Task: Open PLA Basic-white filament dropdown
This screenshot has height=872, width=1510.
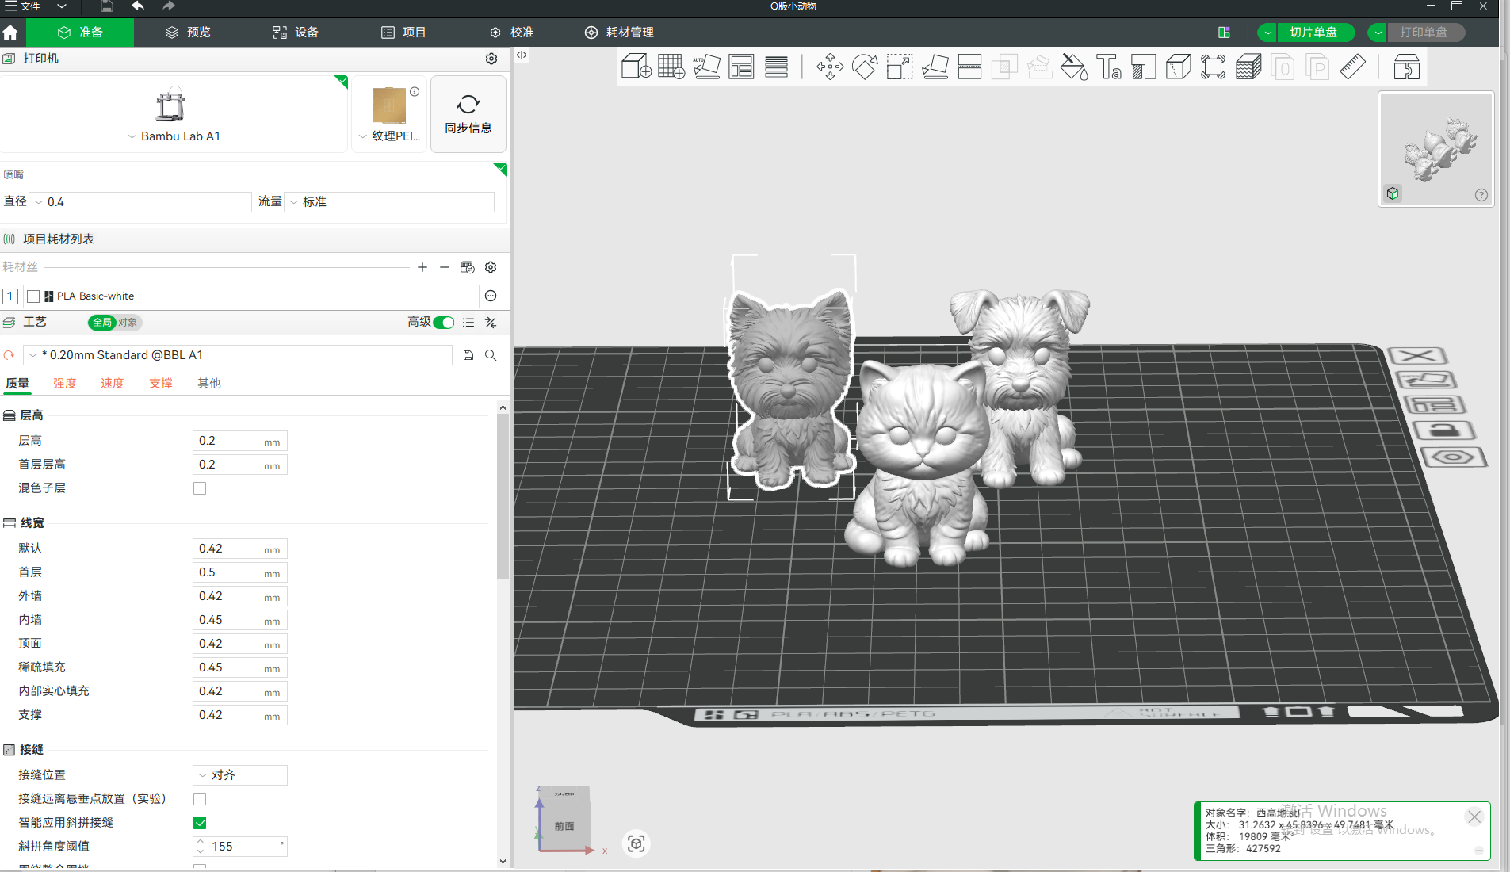Action: [250, 296]
